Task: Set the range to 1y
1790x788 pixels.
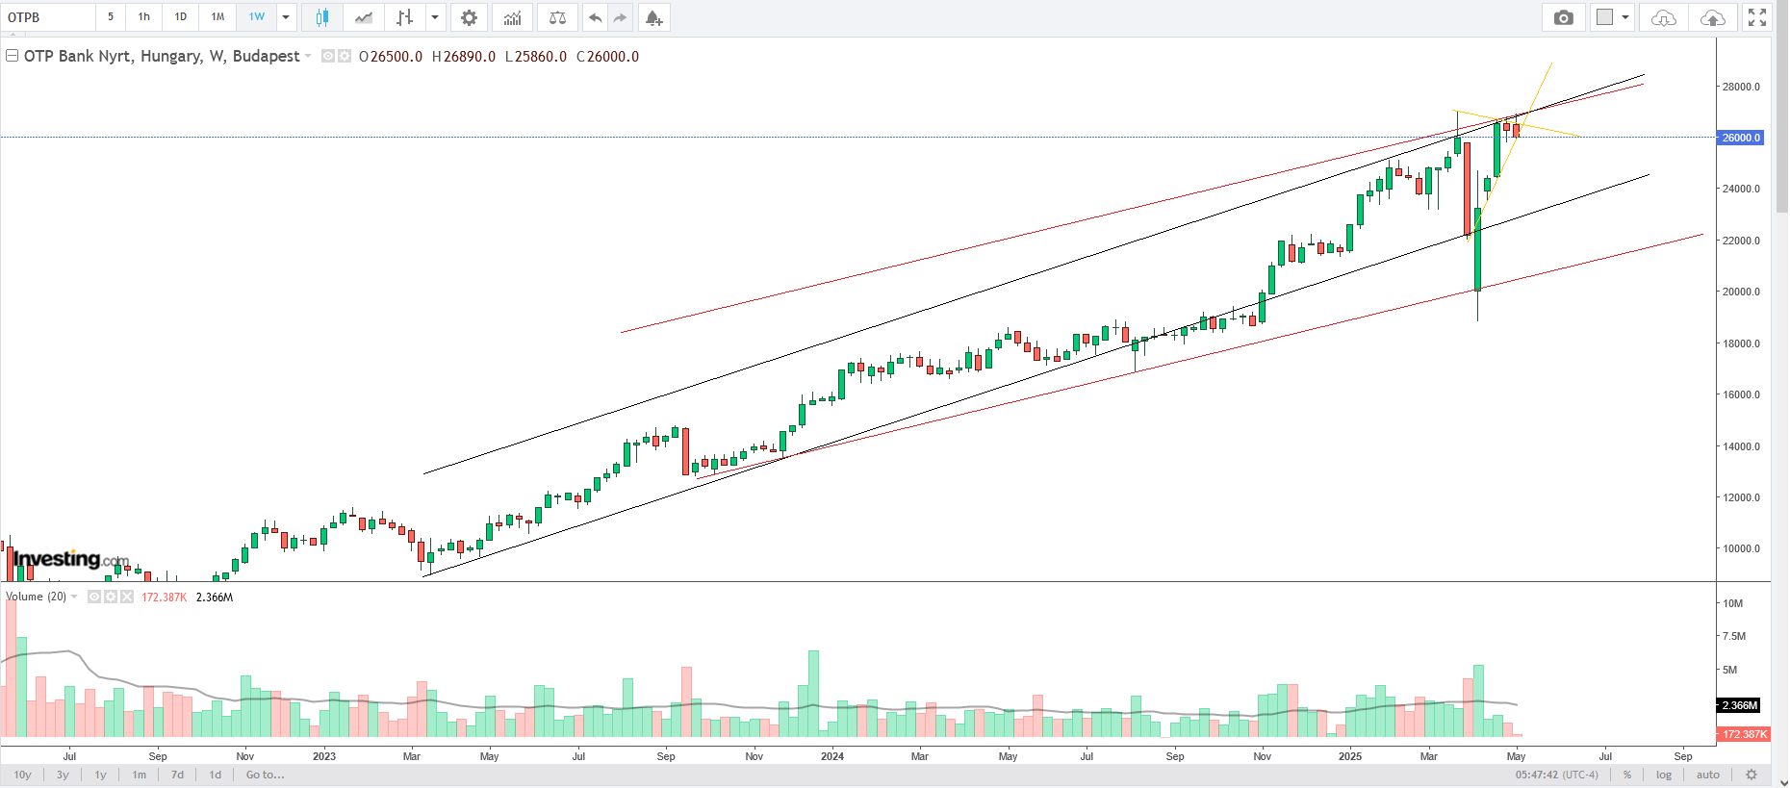Action: click(x=100, y=775)
